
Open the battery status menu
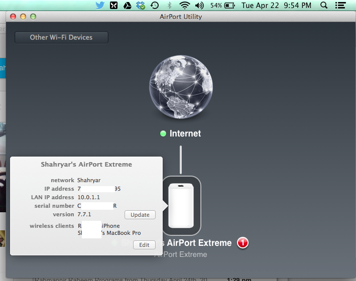point(229,5)
